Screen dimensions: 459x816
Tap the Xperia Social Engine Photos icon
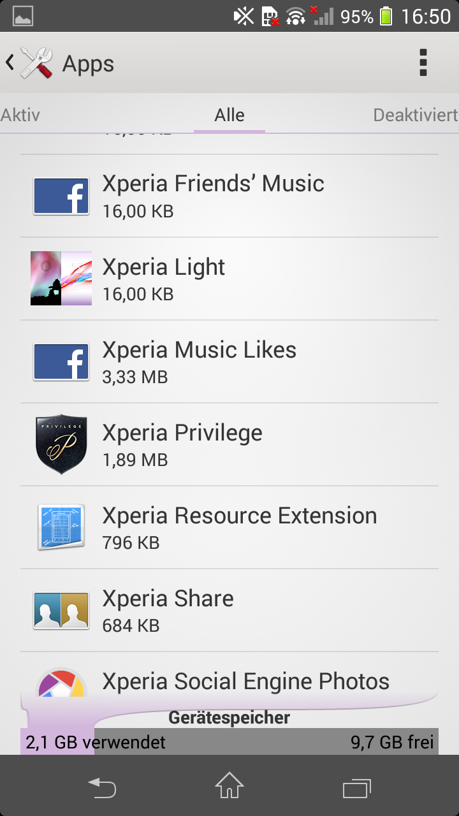61,684
